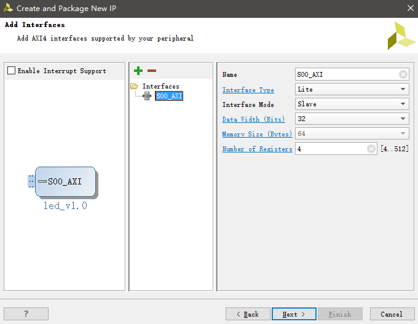Viewport: 418px width, 324px height.
Task: Open the Interface Type help link
Action: tap(248, 90)
